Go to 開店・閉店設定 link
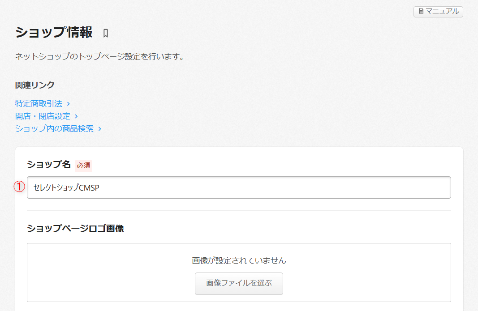Screen dimensions: 478x311 43,116
